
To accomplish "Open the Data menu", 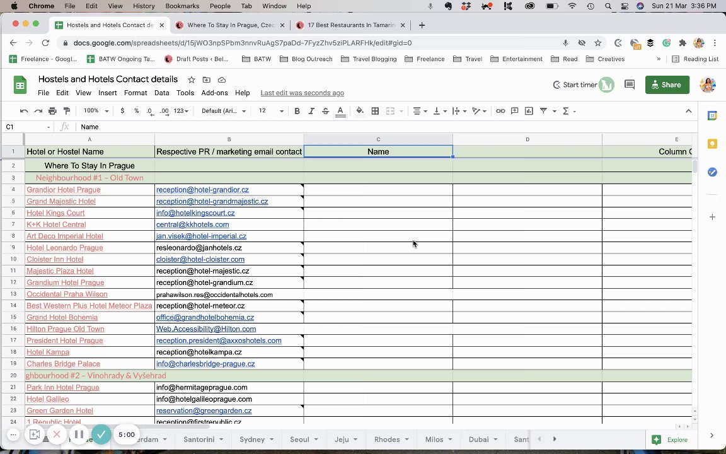I will tap(161, 93).
